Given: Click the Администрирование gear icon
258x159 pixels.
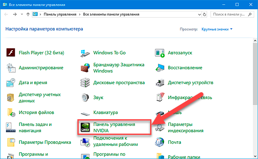Looking at the screenshot, I should pos(11,68).
